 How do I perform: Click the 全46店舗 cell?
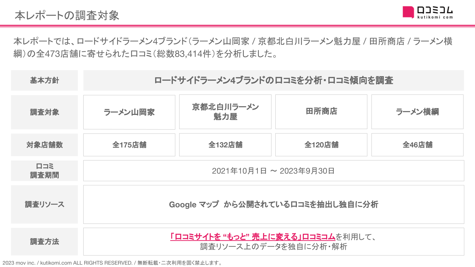pos(417,145)
